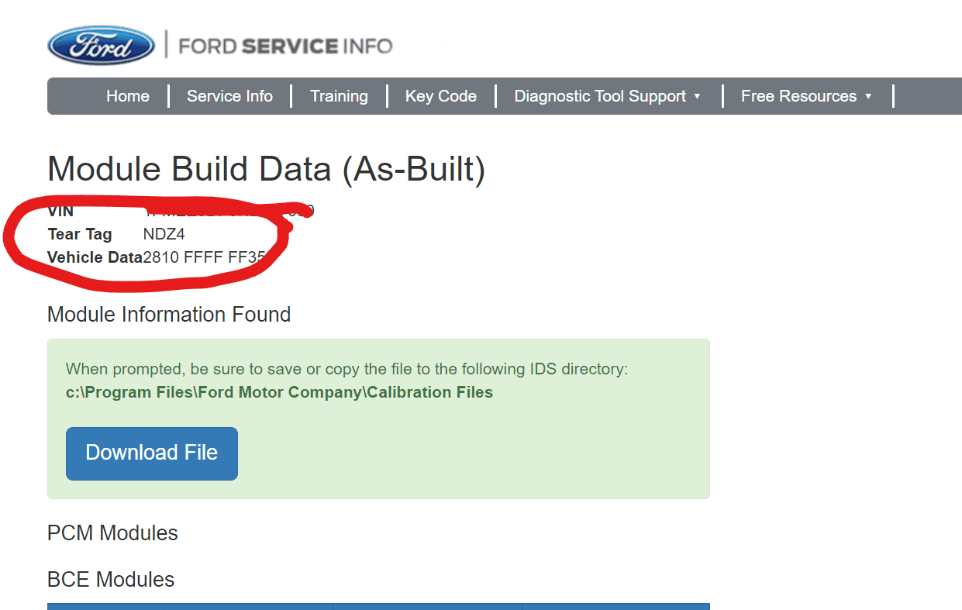The height and width of the screenshot is (610, 962).
Task: Open the Training section
Action: click(339, 96)
